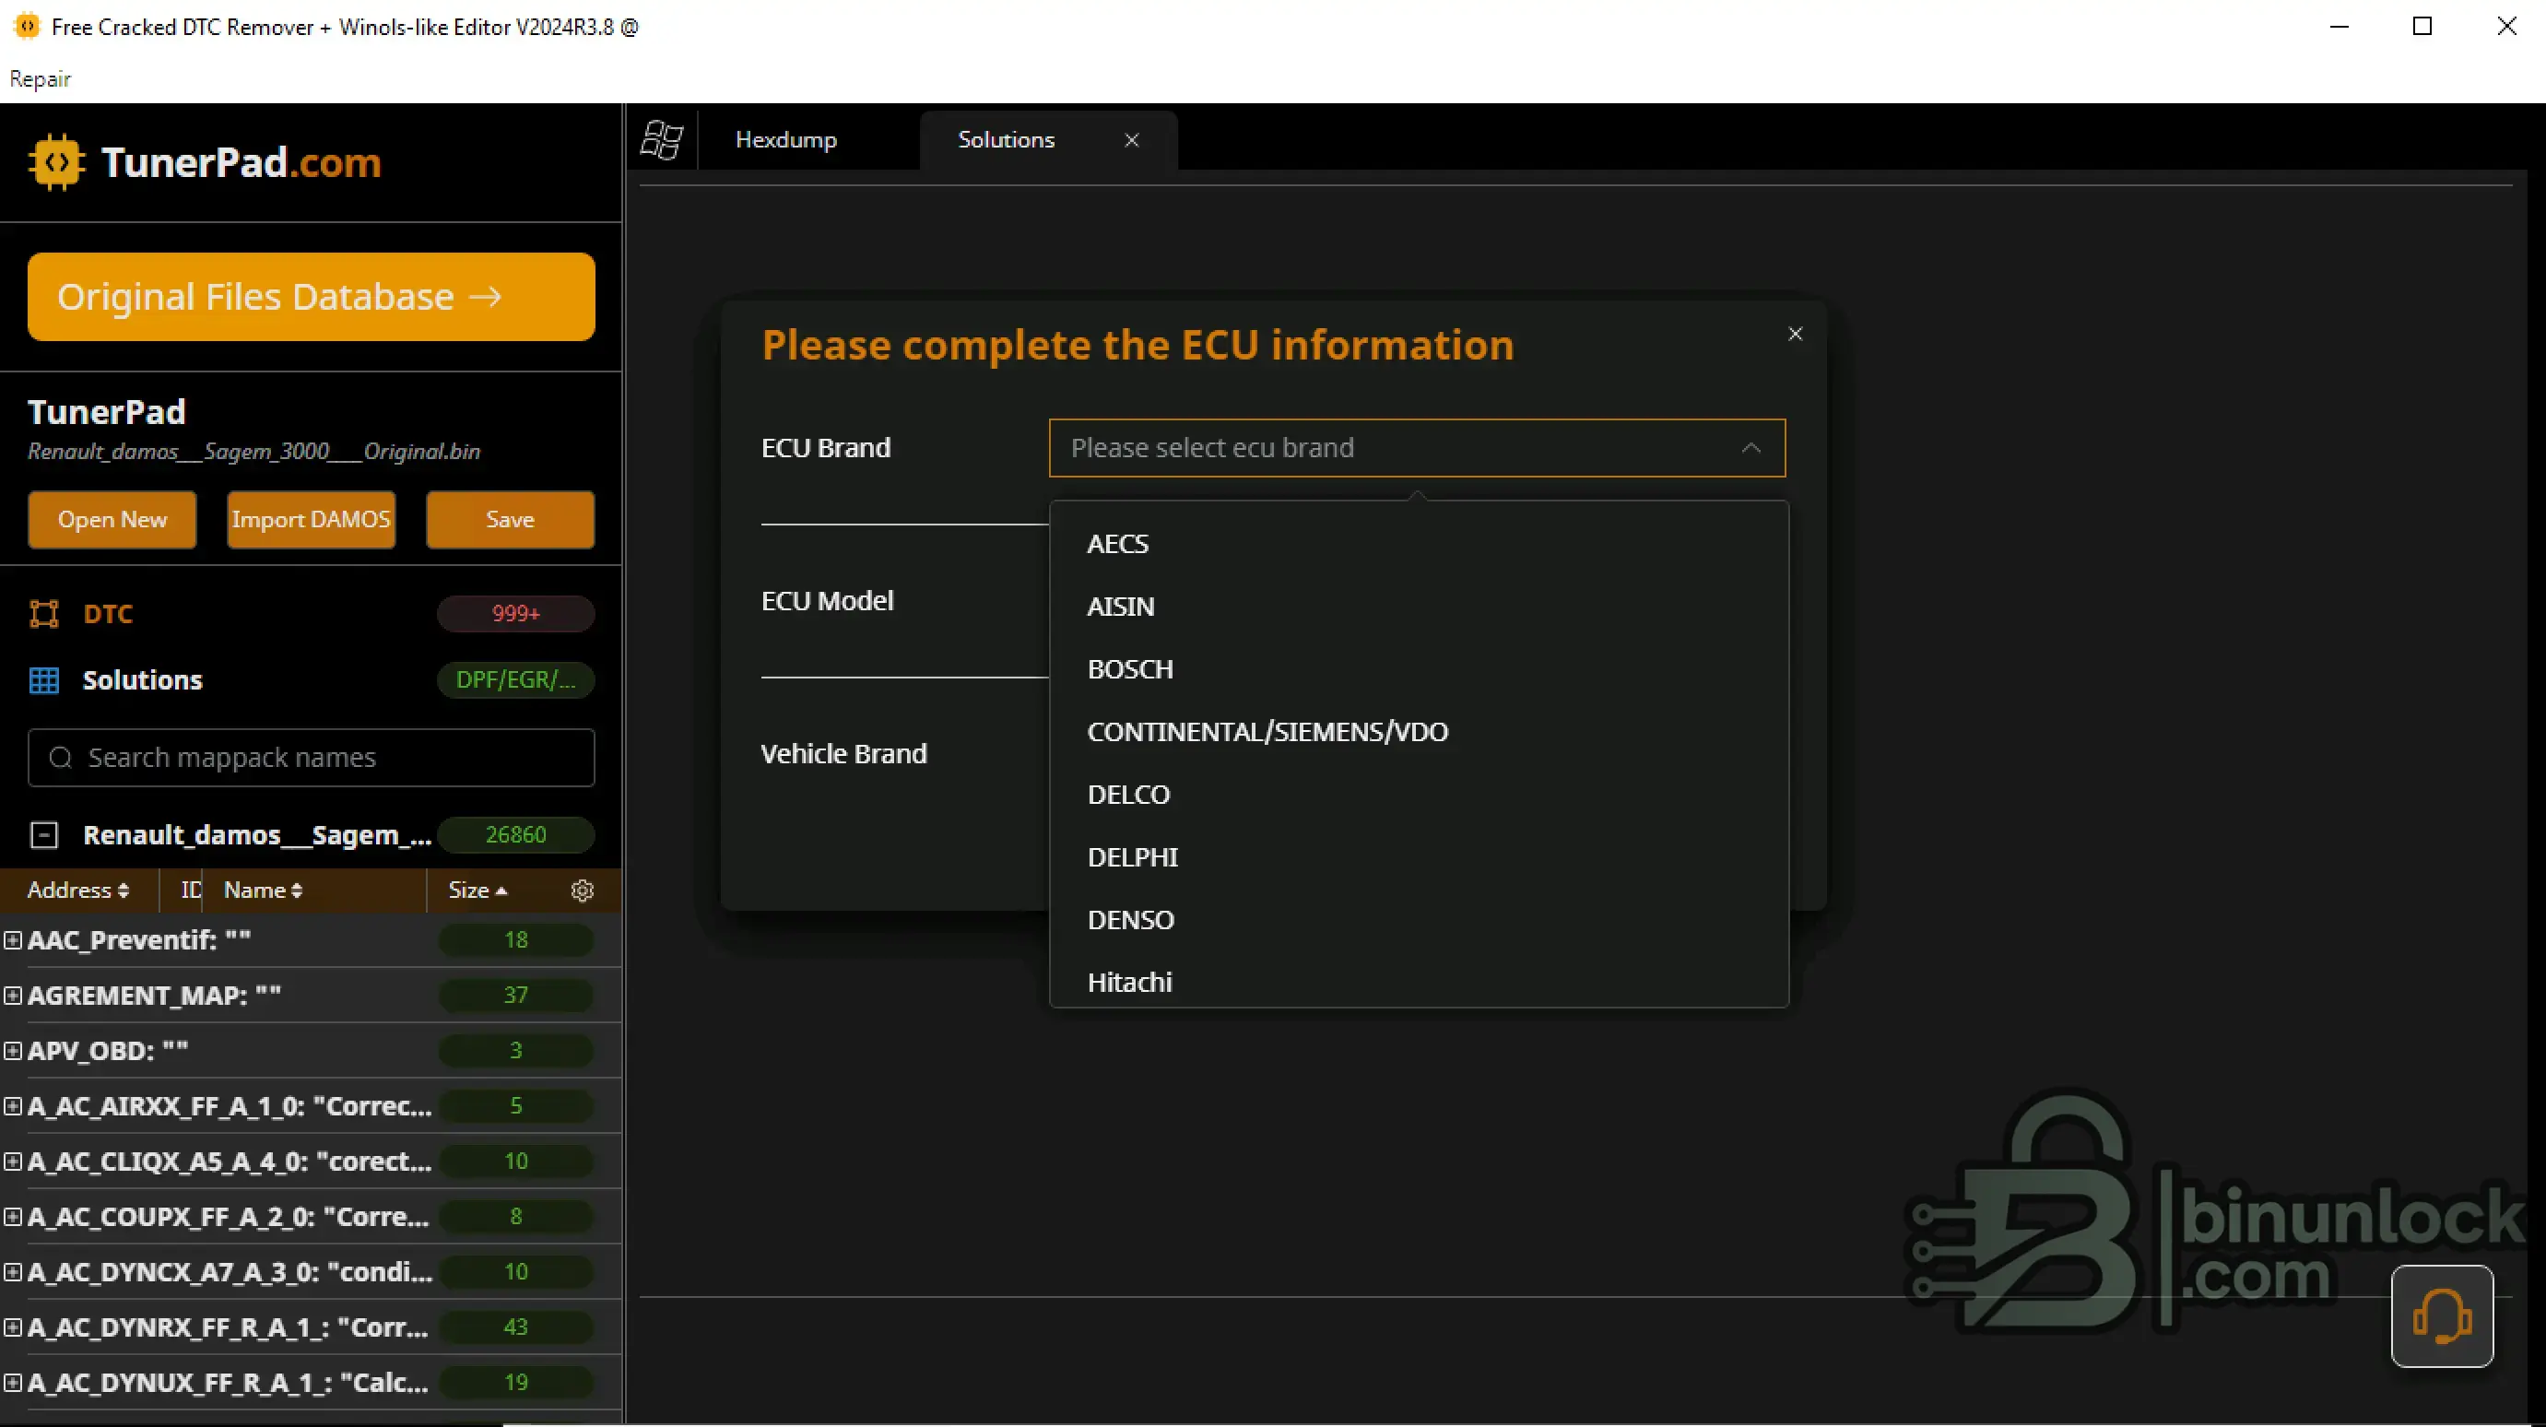Expand the A_AC_DYNRX_FF_R_A_1_ row
This screenshot has width=2546, height=1427.
coord(13,1327)
